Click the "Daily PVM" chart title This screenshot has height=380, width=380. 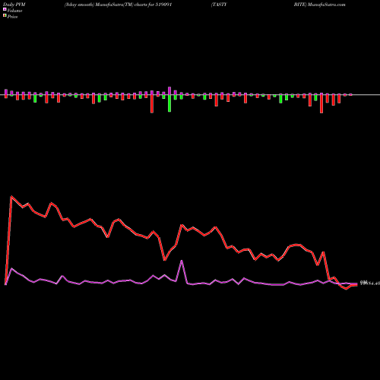pyautogui.click(x=14, y=5)
